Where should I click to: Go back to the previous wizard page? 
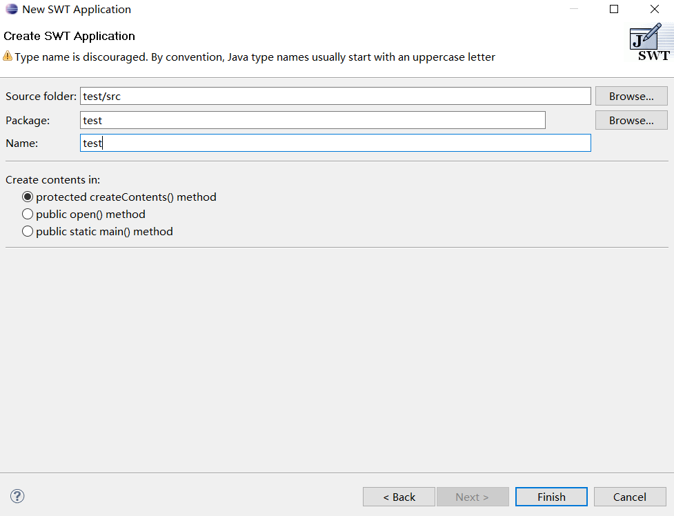399,496
